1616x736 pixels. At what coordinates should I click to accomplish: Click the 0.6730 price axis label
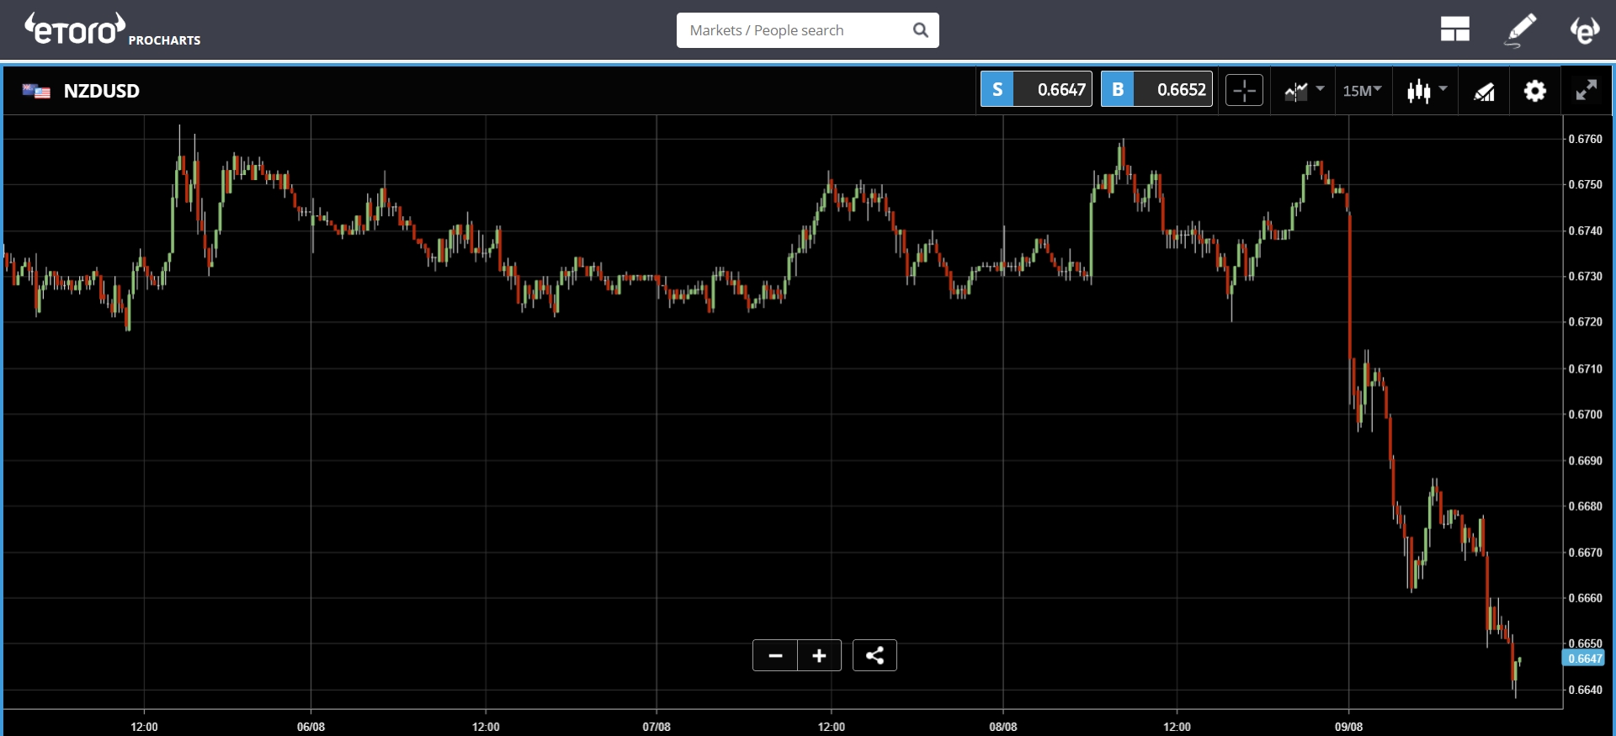tap(1585, 276)
